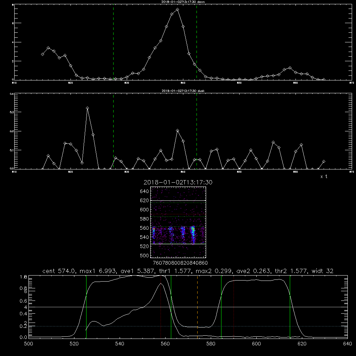Image resolution: width=356 pixels, height=356 pixels.
Task: Click the '580' tick label on bottom plot x-axis
Action: (211, 344)
